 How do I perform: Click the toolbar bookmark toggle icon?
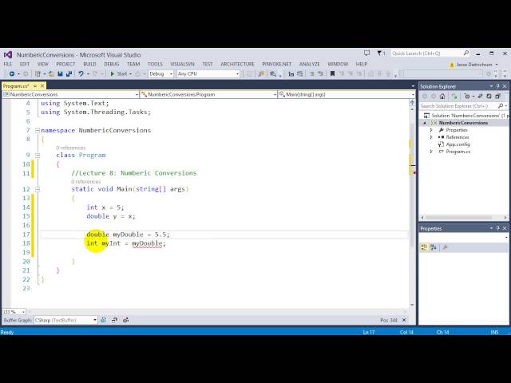(x=332, y=74)
